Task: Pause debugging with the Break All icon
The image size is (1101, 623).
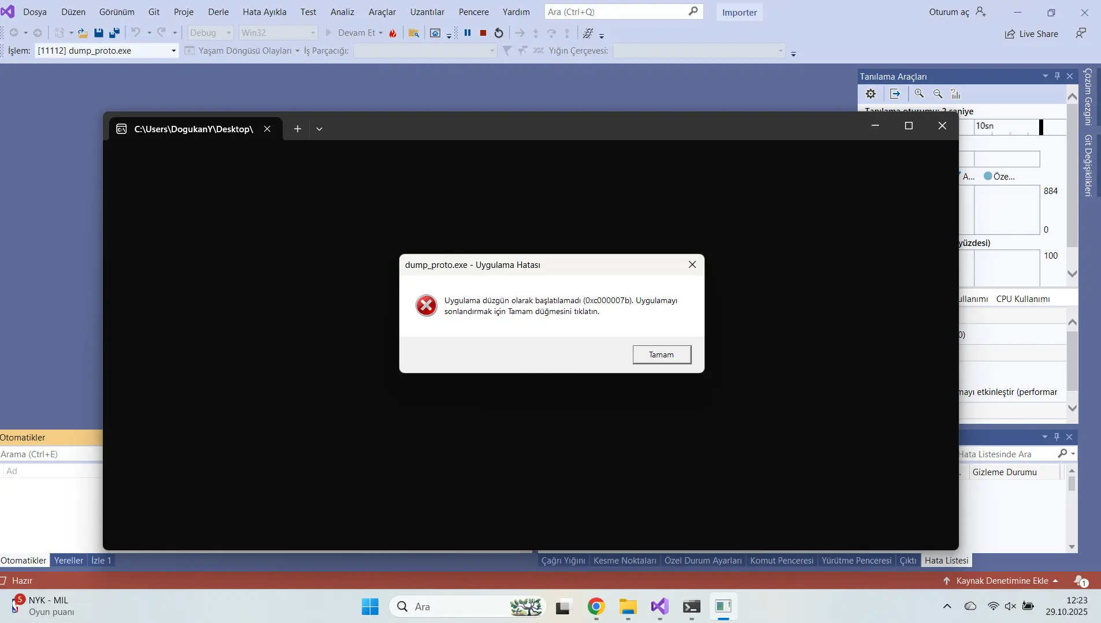Action: (x=468, y=33)
